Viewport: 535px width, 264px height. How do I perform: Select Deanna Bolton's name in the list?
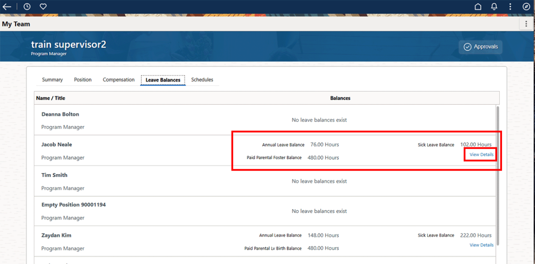[x=60, y=114]
